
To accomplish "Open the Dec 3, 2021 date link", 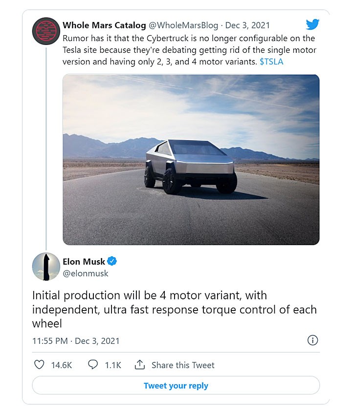I will 247,25.
